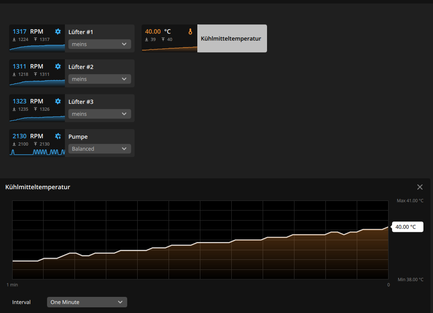Image resolution: width=433 pixels, height=313 pixels.
Task: Click the Lüfter #3 label
Action: click(81, 102)
